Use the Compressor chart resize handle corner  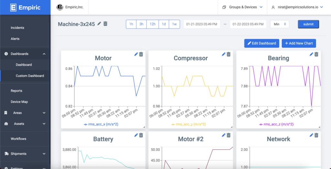[x=232, y=127]
